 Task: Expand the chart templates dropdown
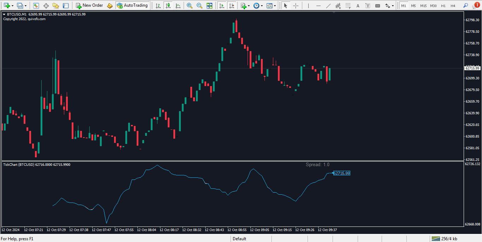pos(275,6)
